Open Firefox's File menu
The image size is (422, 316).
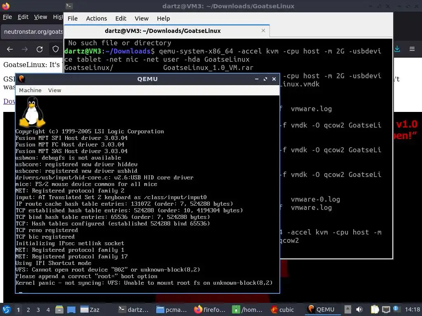coord(7,17)
